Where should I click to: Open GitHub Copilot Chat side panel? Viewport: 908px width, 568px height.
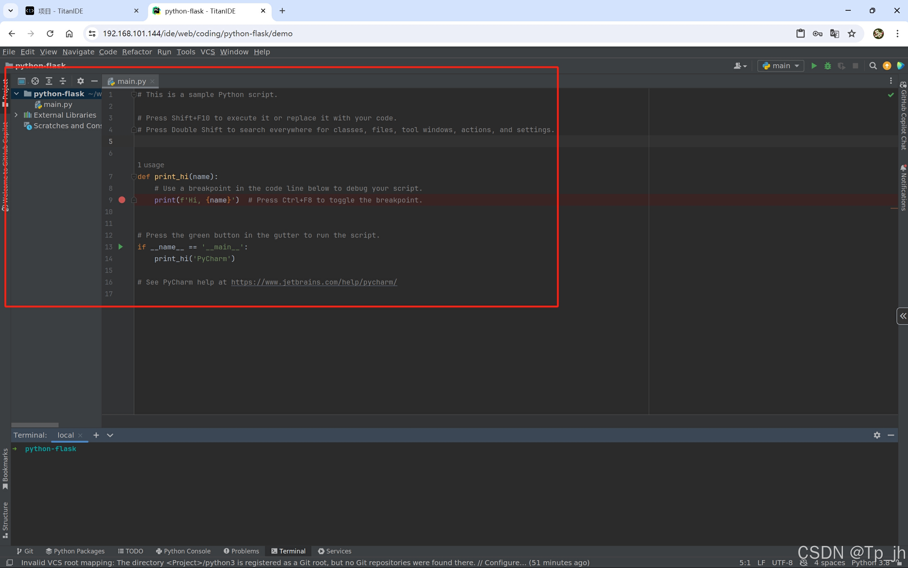903,116
